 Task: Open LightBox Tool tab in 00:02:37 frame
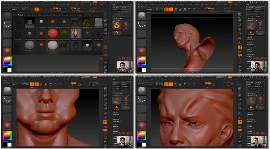25,15
